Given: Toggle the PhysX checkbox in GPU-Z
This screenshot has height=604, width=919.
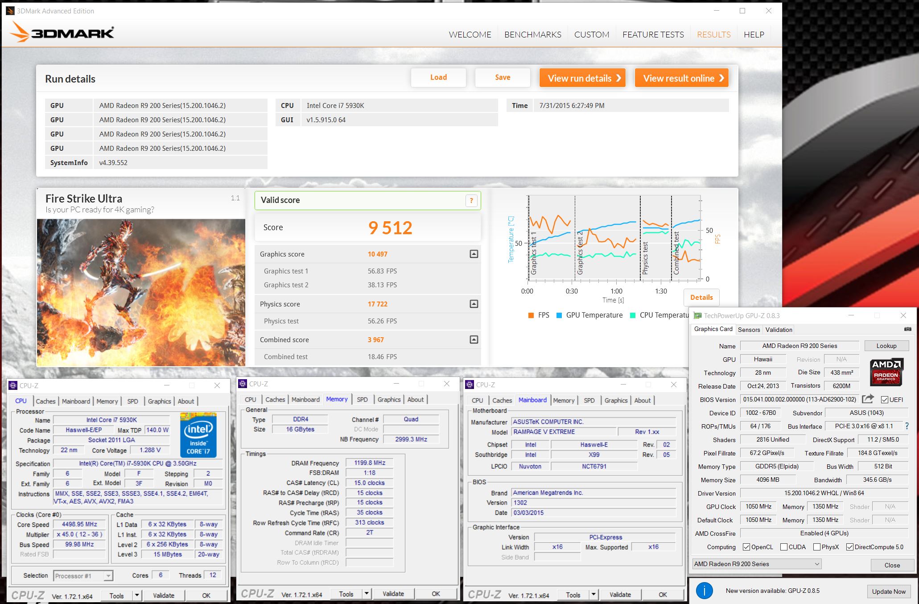Looking at the screenshot, I should [817, 547].
